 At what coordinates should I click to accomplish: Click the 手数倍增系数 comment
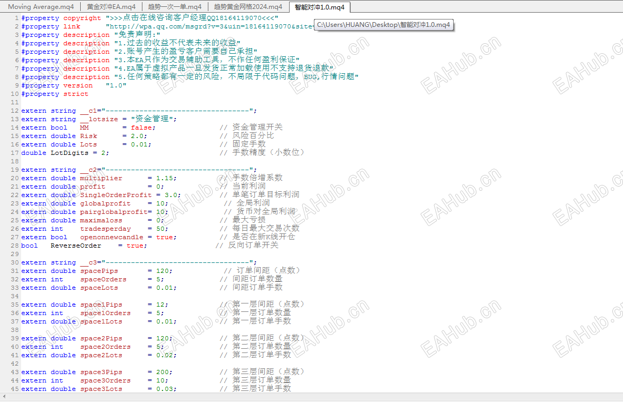(257, 178)
